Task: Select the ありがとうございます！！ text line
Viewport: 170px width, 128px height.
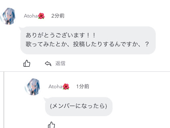Action: (x=61, y=35)
